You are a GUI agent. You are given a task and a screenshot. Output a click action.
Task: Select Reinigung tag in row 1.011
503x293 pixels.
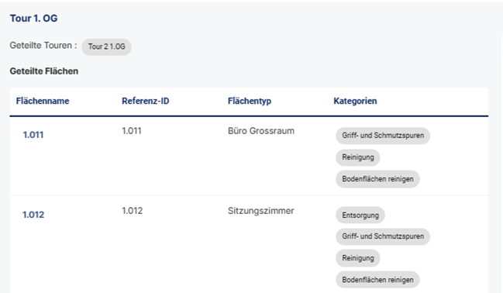[358, 157]
